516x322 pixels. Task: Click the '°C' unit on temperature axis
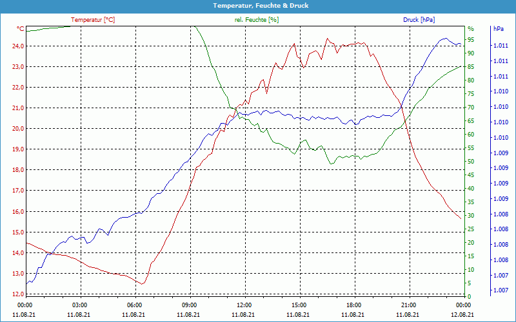pos(20,29)
